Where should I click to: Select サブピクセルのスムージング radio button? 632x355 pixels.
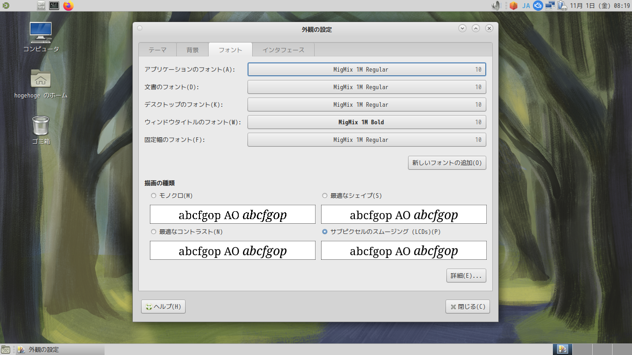click(325, 232)
